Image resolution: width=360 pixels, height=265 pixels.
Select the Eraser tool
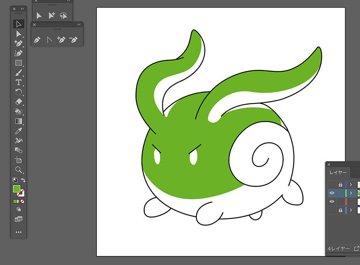point(19,102)
